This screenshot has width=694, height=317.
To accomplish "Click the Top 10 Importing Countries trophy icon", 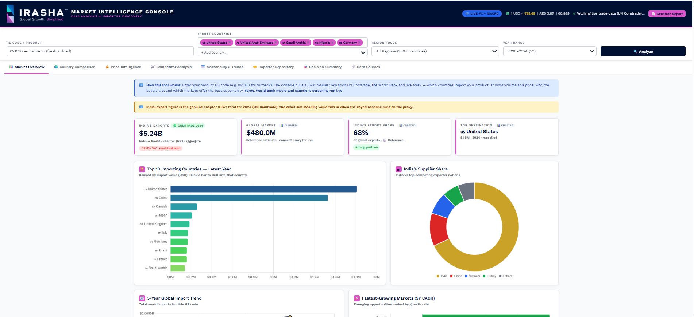I will 142,169.
